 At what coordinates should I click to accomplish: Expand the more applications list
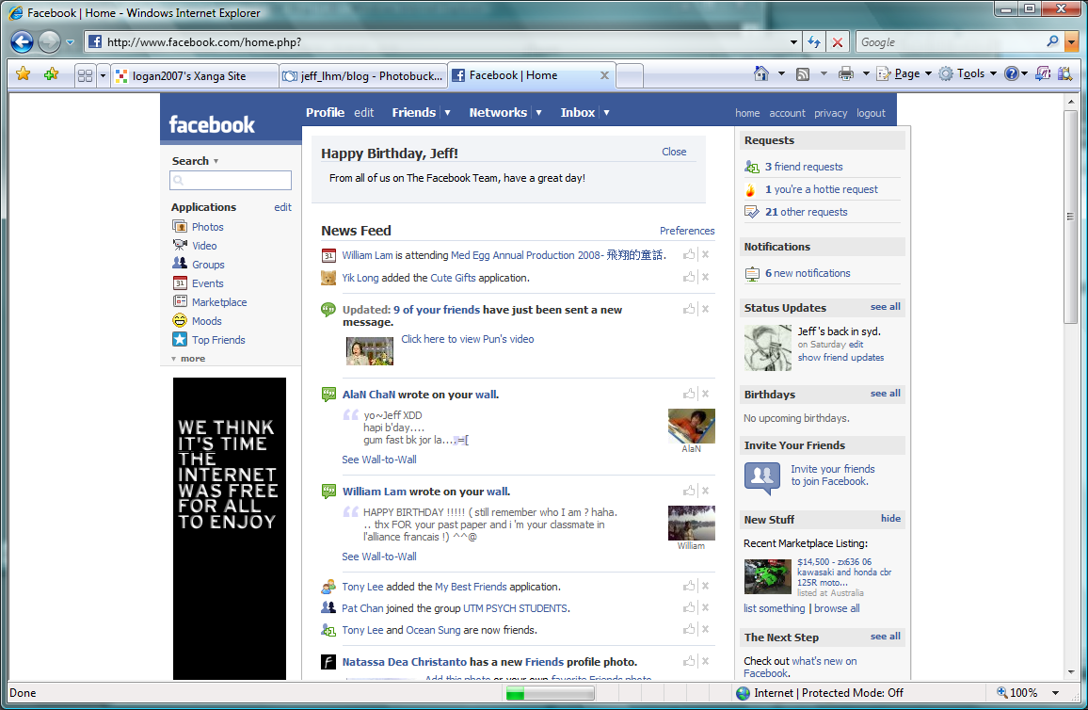[x=188, y=359]
